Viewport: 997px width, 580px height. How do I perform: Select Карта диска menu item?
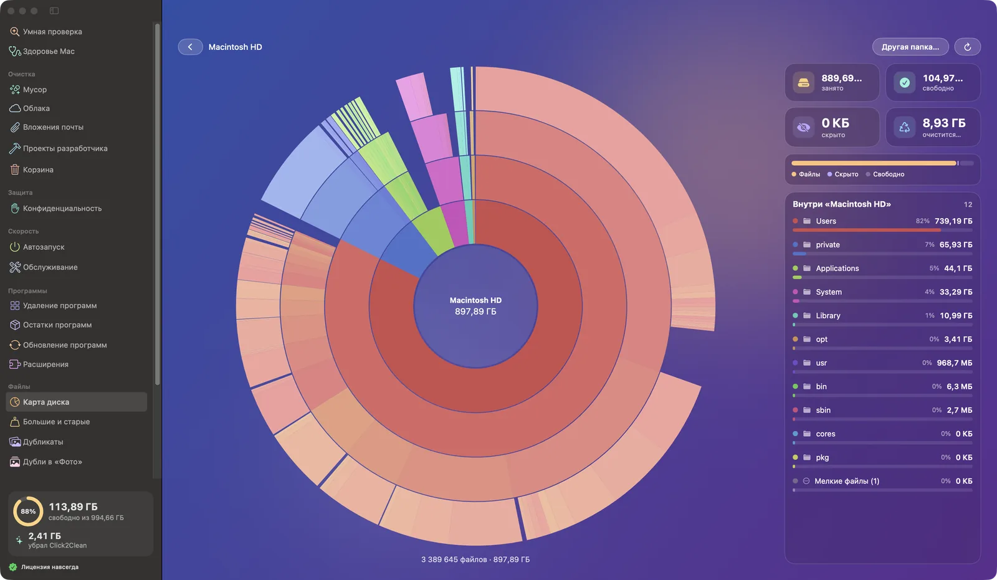(x=76, y=402)
